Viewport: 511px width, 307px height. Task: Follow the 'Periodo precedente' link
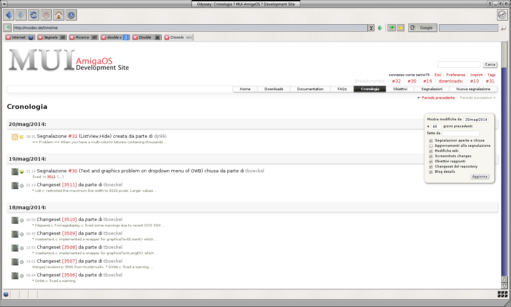pyautogui.click(x=438, y=98)
